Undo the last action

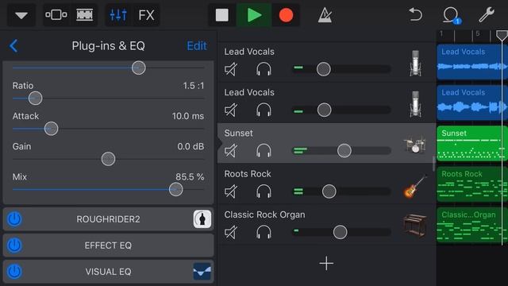(416, 15)
